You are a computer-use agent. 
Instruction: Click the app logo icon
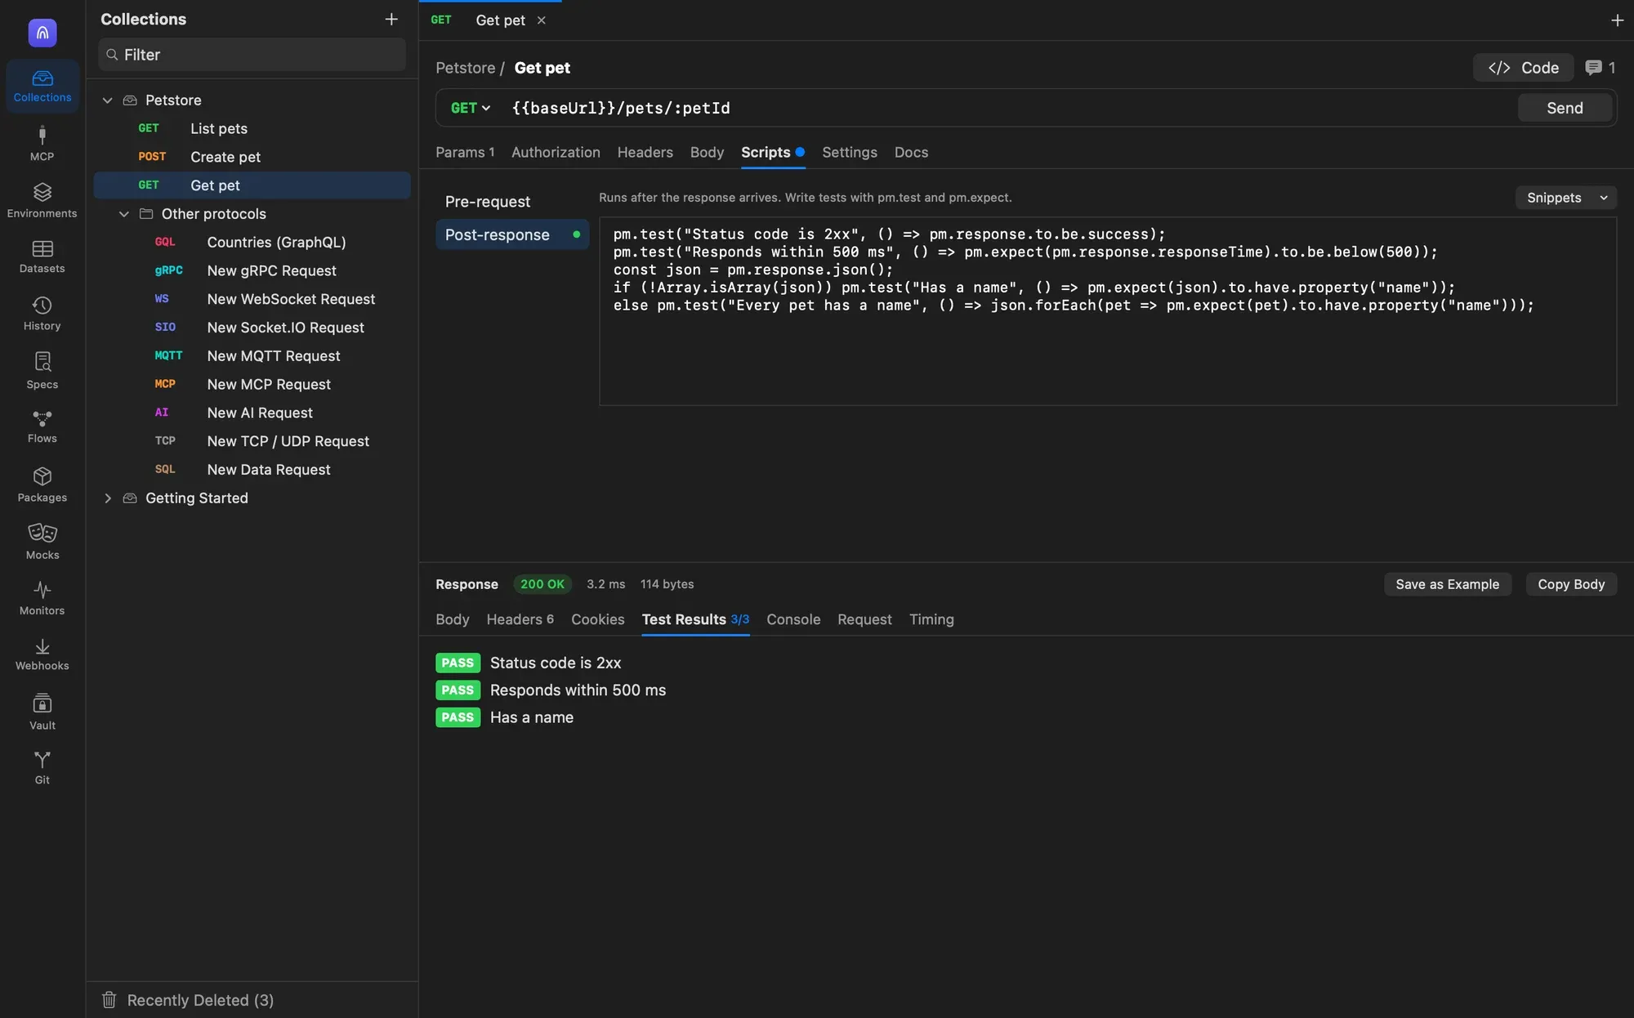point(42,33)
